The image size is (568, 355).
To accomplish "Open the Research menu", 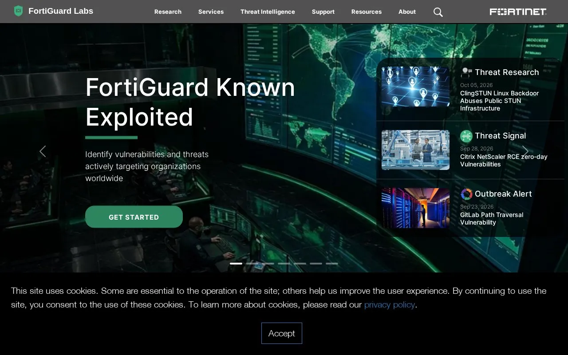I will point(168,12).
